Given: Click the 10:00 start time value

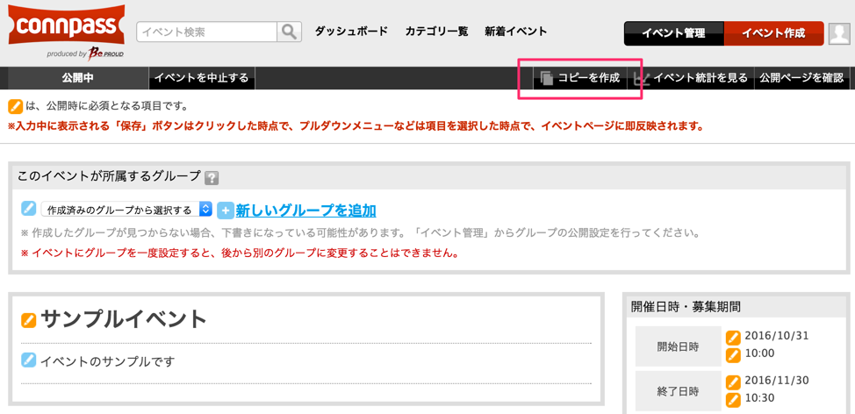Looking at the screenshot, I should coord(759,353).
